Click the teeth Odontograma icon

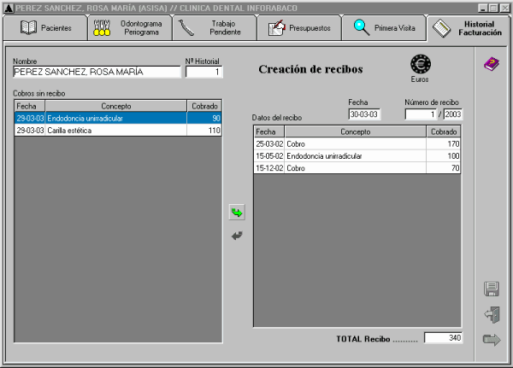(x=102, y=28)
